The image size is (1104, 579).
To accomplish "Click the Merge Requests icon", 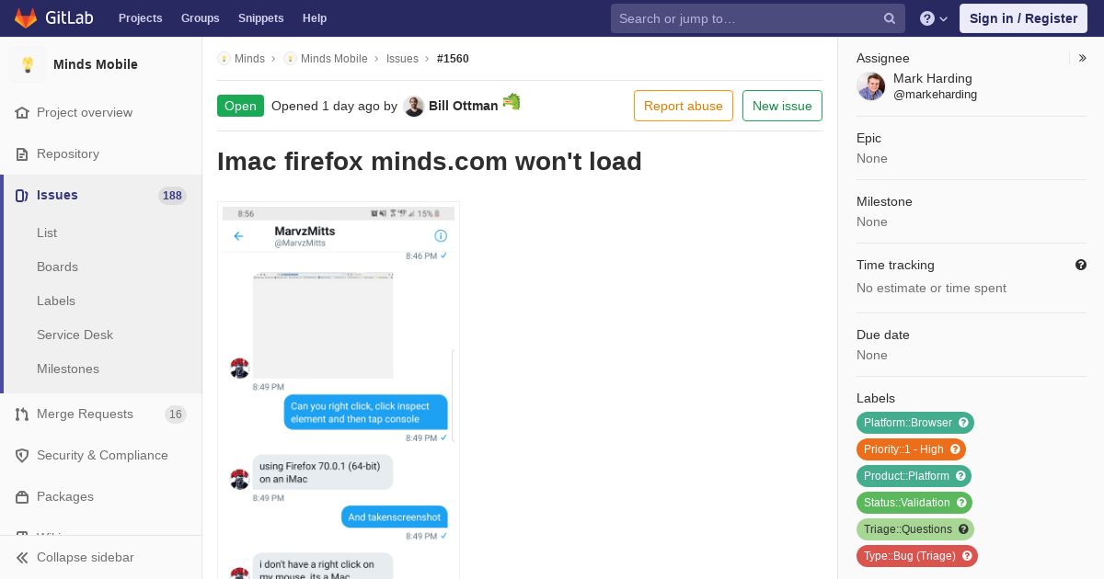I will pyautogui.click(x=22, y=414).
